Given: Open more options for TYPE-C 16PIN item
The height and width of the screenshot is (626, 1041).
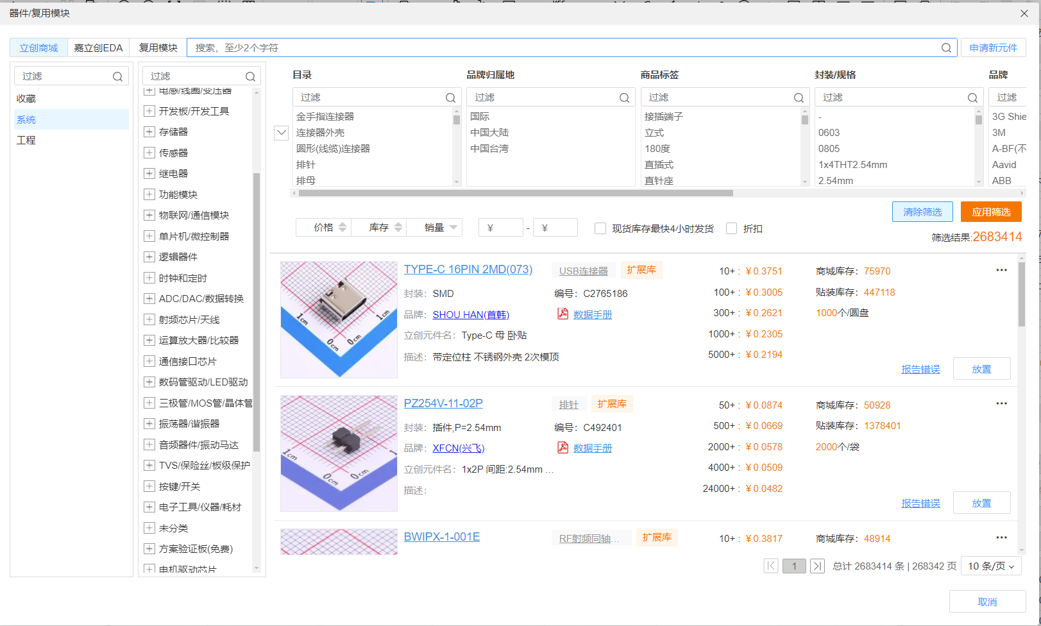Looking at the screenshot, I should click(x=1001, y=270).
